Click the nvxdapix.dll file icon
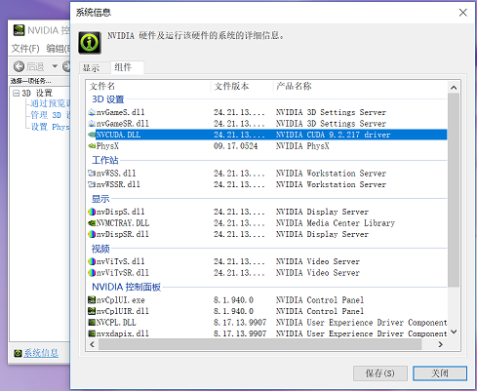 92,333
